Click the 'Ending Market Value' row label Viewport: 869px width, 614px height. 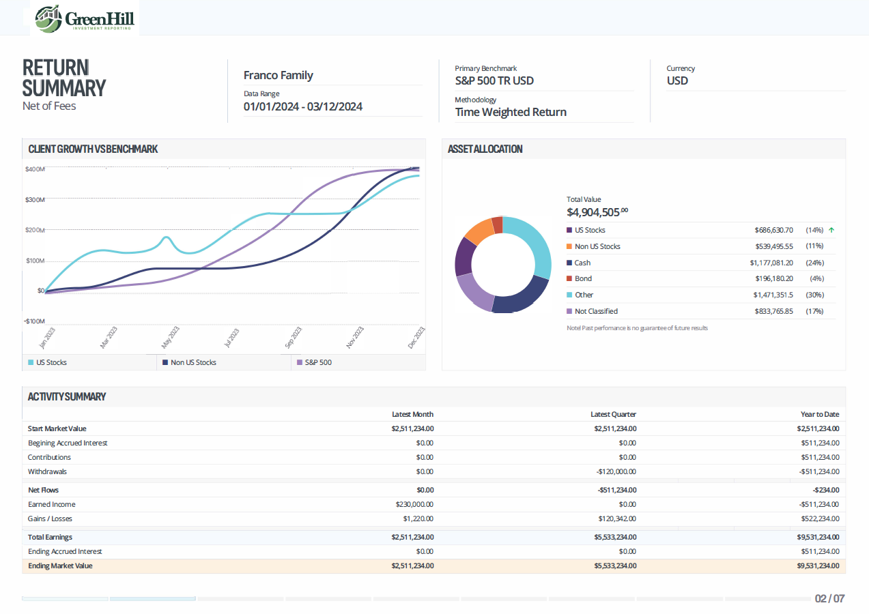tap(60, 566)
